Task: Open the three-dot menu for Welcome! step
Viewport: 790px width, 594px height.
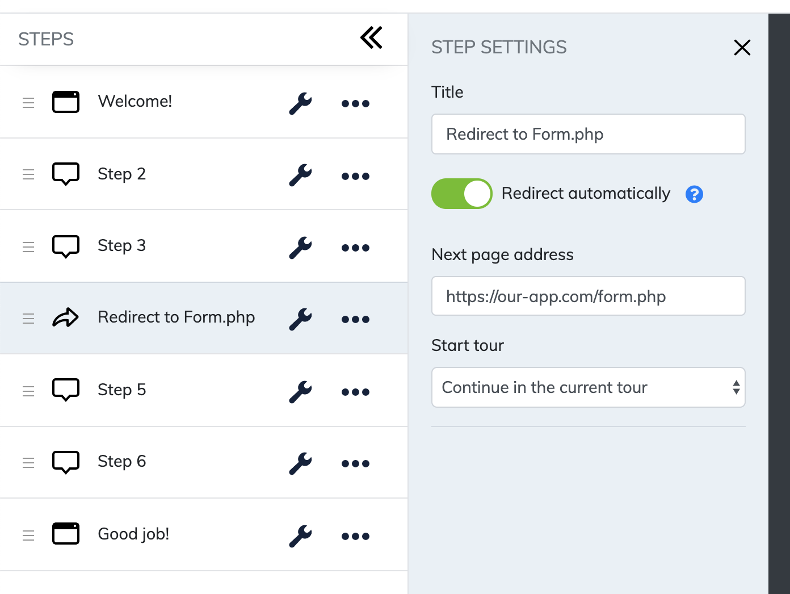Action: 355,103
